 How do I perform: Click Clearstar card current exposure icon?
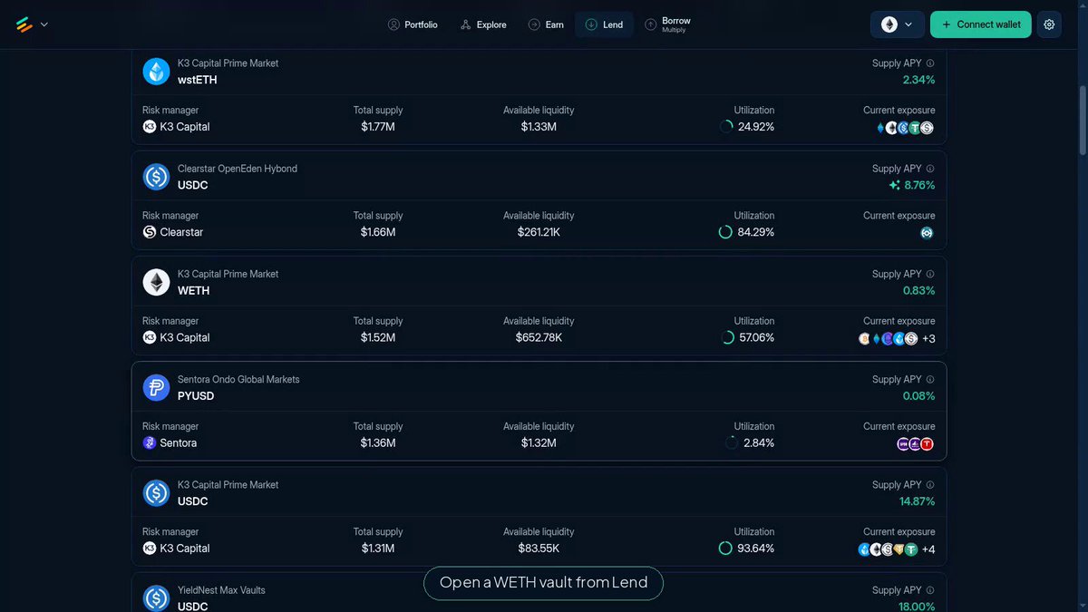pos(927,233)
